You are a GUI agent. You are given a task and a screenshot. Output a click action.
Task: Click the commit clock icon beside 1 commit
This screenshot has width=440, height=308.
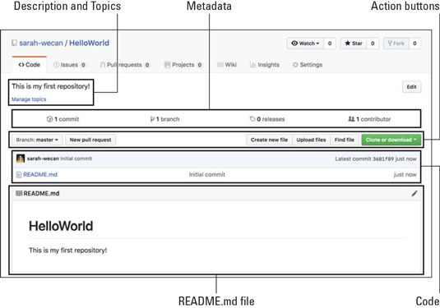point(49,119)
